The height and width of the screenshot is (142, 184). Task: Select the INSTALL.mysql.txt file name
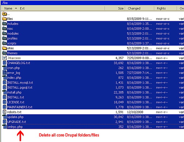(20, 82)
